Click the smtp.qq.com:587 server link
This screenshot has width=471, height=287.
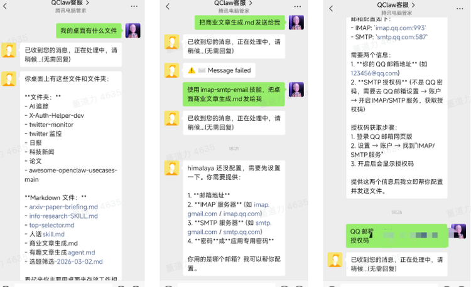coord(402,37)
